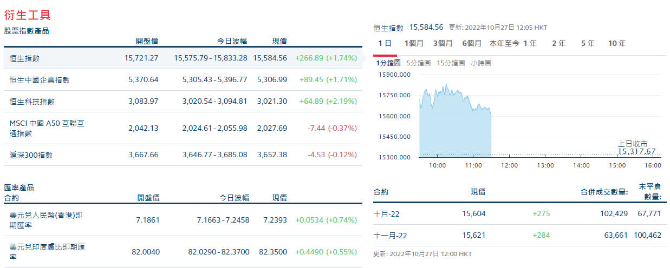The width and height of the screenshot is (670, 268).
Task: Choose the 1分鐘圖 chart interval
Action: (388, 63)
